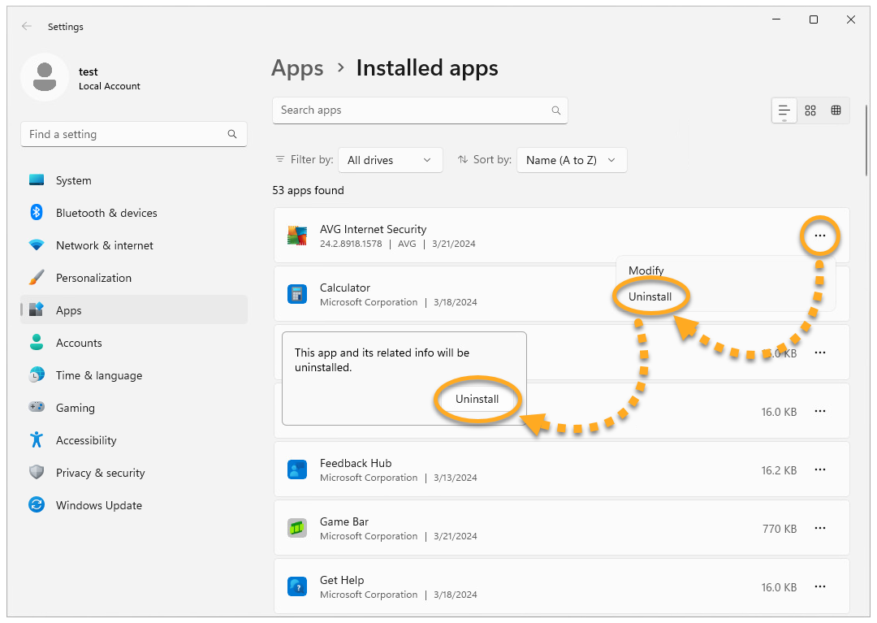Open Bluetooth & devices settings
877x623 pixels.
[x=106, y=213]
